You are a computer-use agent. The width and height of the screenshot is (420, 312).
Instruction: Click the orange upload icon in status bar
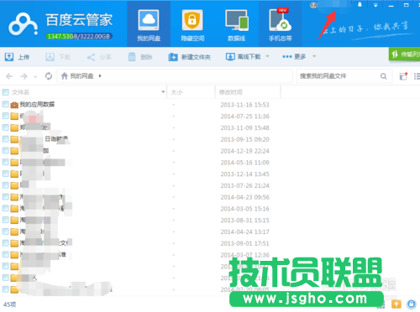click(396, 304)
